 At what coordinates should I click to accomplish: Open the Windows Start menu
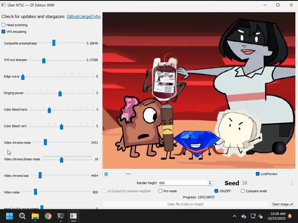pyautogui.click(x=9, y=216)
